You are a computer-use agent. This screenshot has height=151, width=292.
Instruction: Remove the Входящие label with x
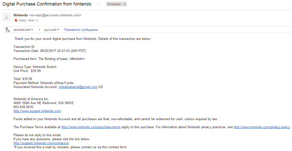coord(125,4)
